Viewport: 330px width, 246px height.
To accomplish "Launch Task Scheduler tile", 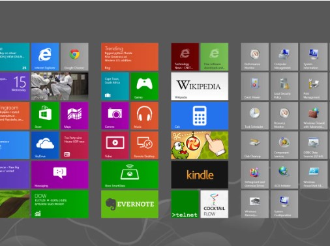I will point(255,115).
